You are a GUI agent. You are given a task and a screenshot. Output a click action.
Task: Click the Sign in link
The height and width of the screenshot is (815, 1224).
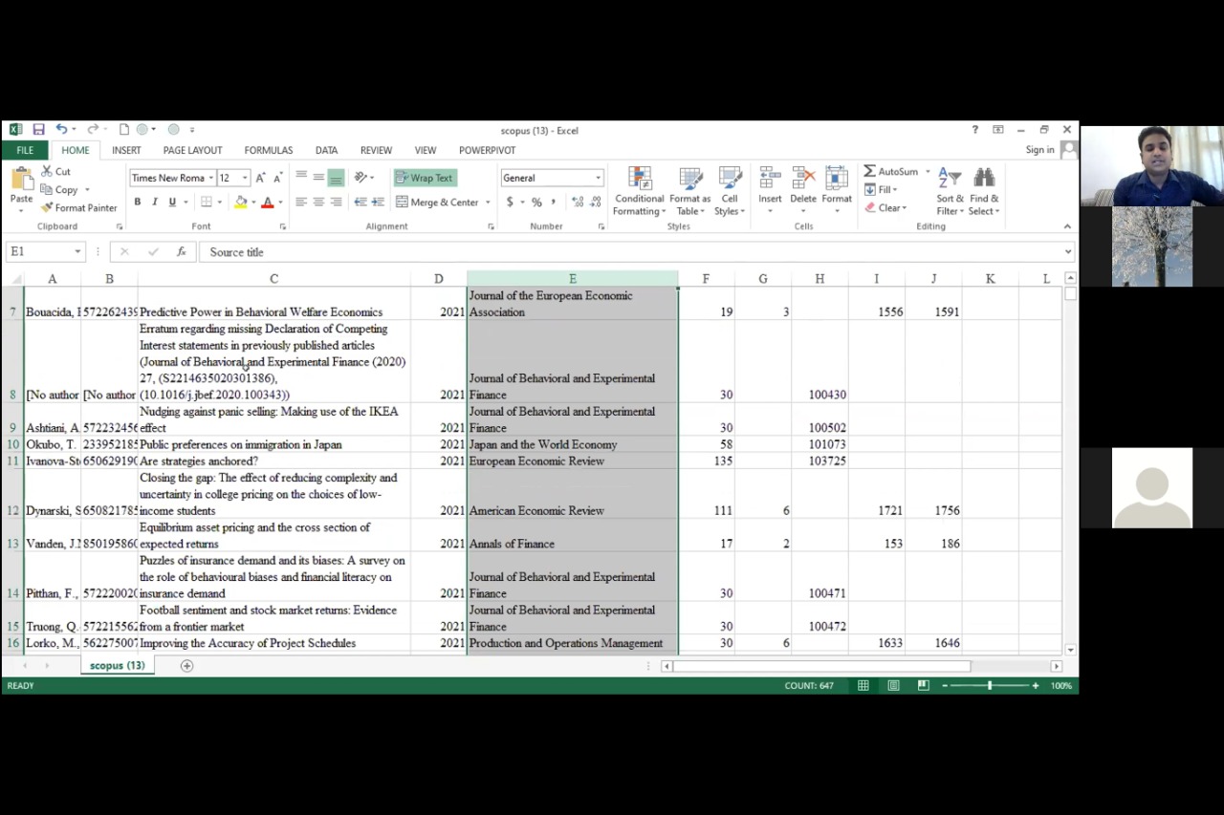pos(1039,150)
